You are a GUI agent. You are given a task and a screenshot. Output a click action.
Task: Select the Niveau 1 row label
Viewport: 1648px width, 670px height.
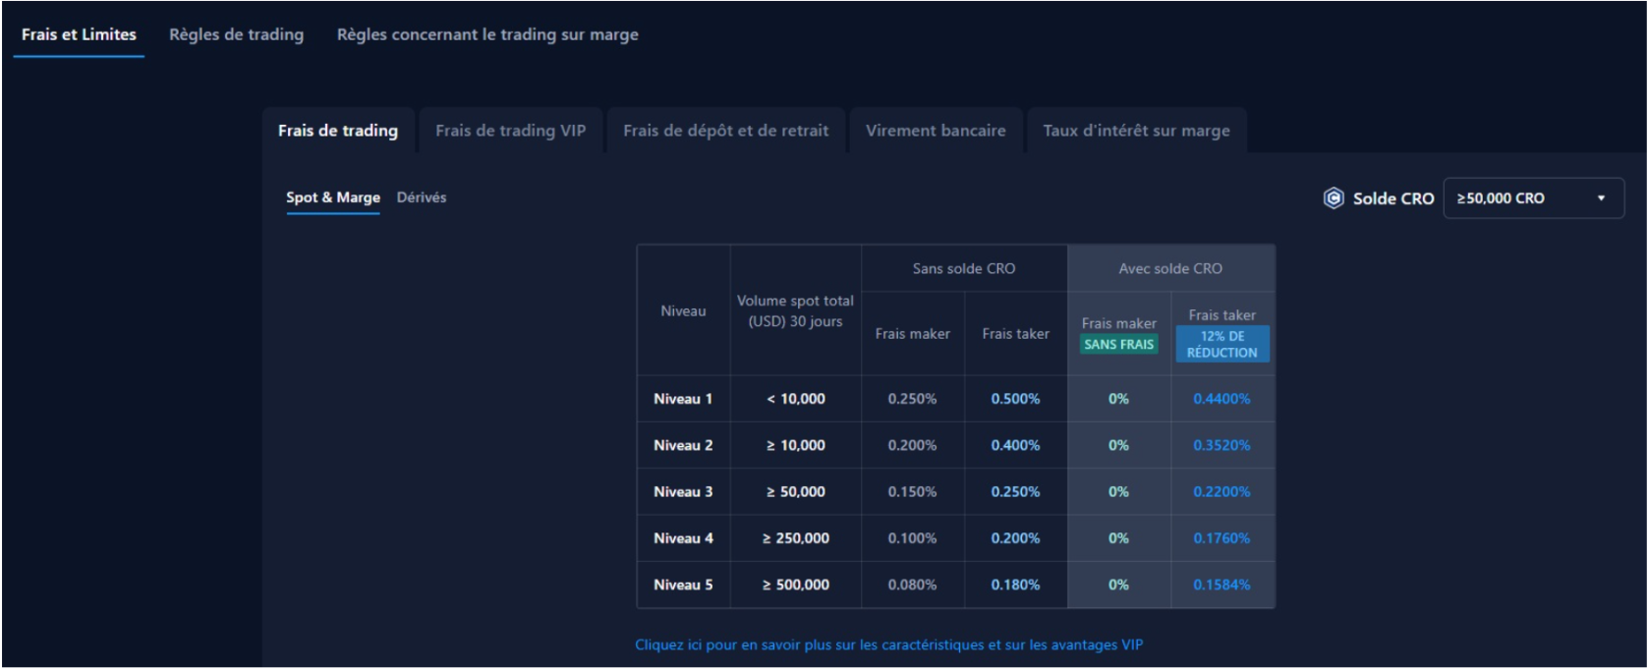[683, 399]
